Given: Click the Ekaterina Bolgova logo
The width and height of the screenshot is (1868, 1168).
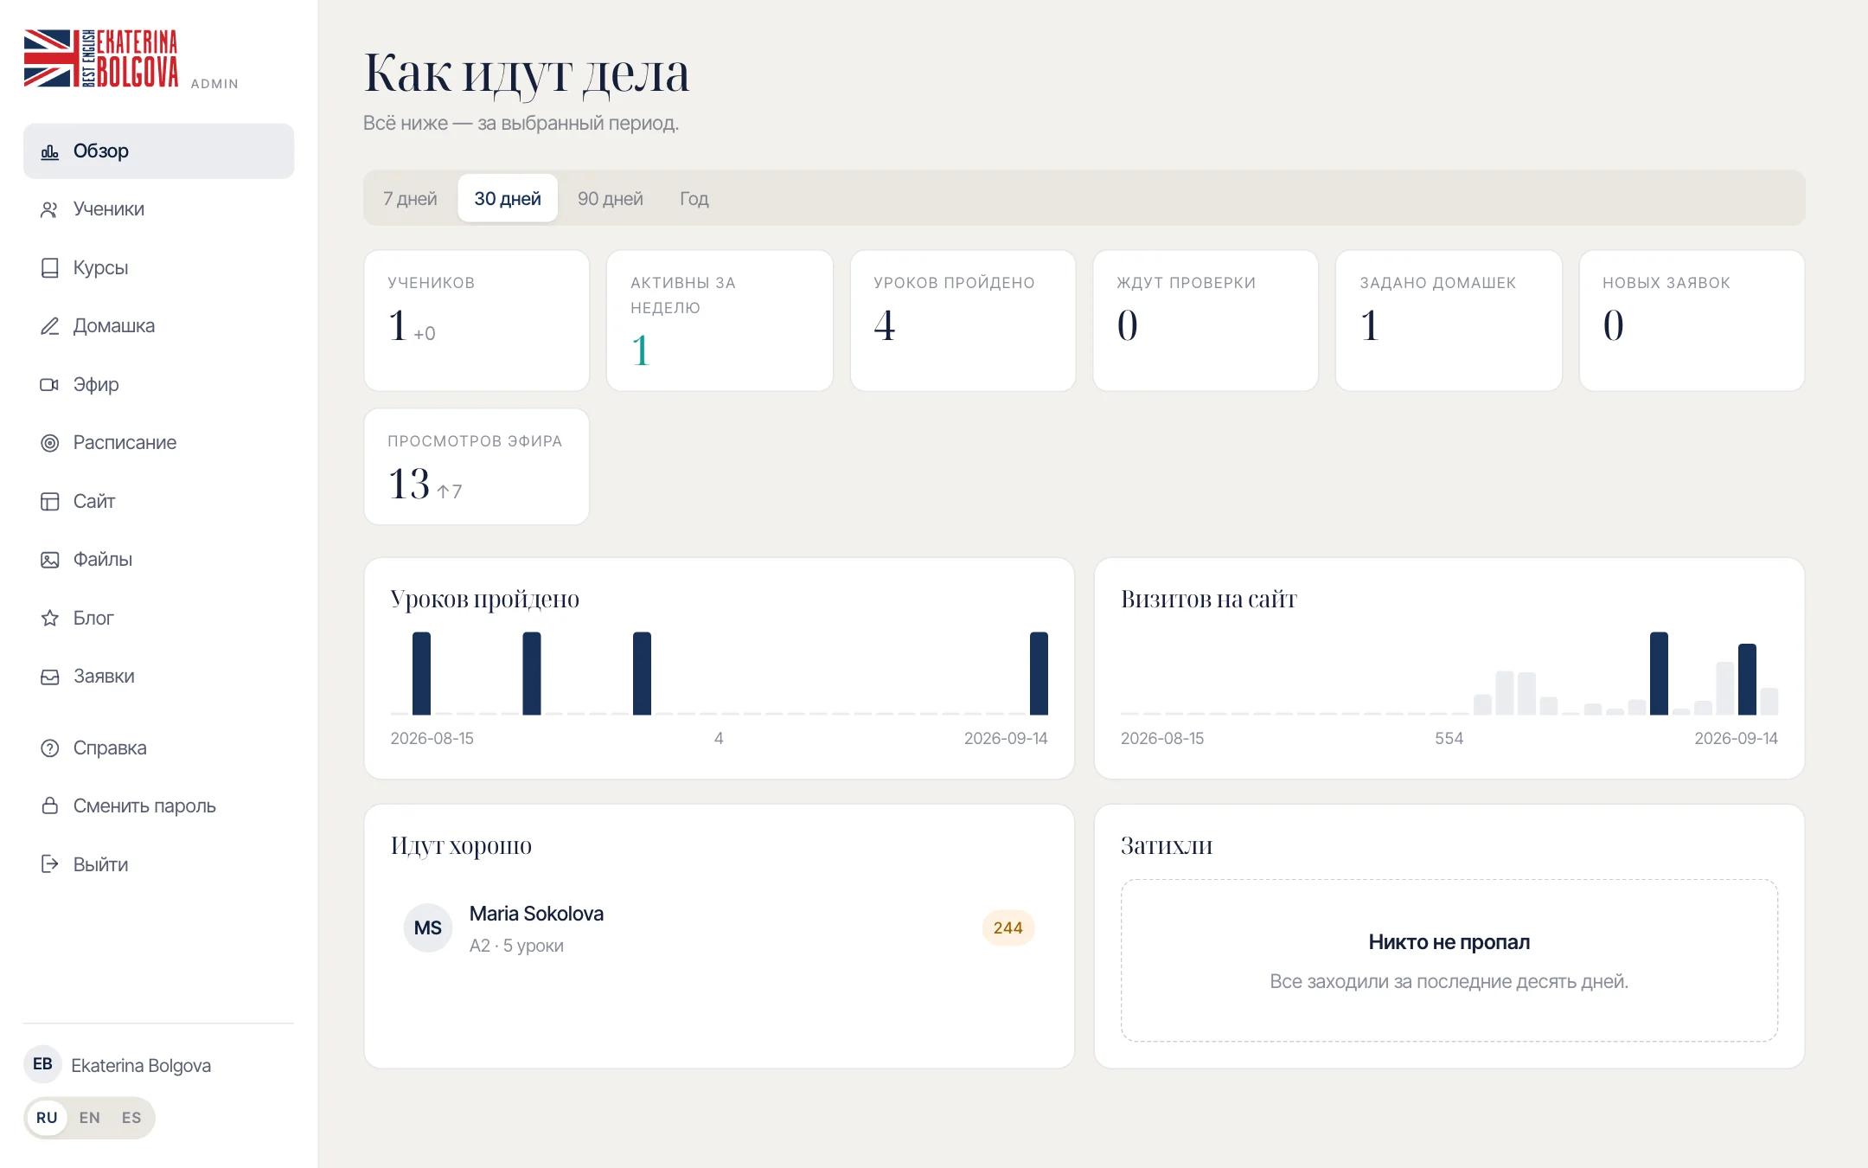Looking at the screenshot, I should 101,58.
